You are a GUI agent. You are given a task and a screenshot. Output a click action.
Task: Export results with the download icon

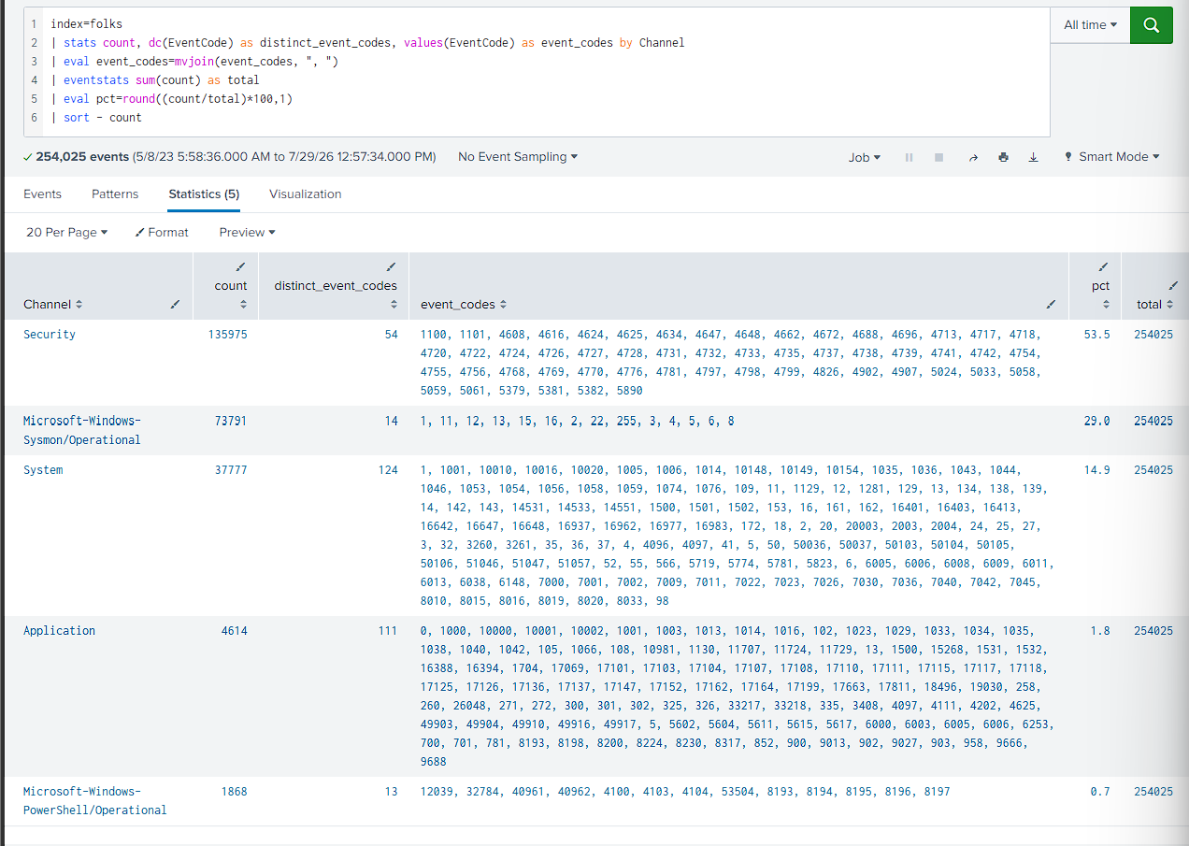click(1033, 157)
